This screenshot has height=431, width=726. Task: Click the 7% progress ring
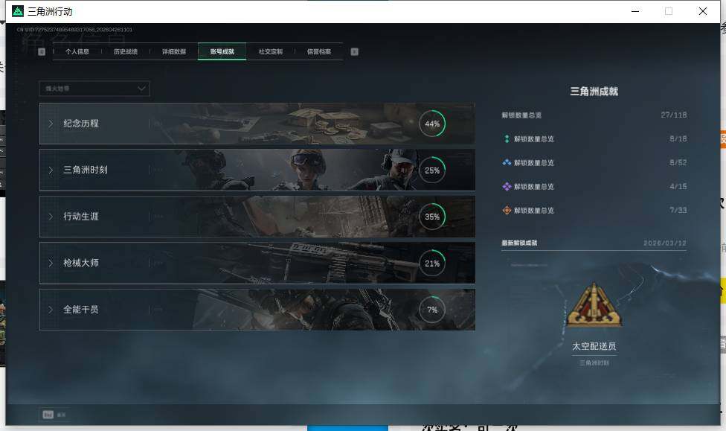[432, 309]
